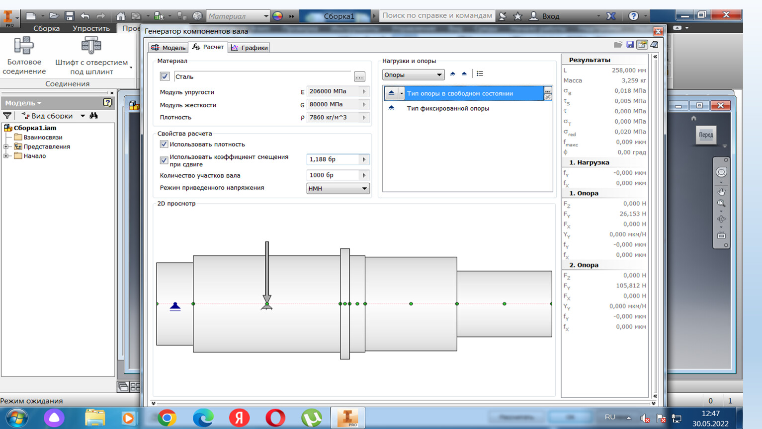Click the Autodesk Exchange X icon
The height and width of the screenshot is (429, 762).
(611, 16)
